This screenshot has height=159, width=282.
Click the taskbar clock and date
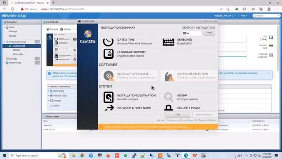tap(267, 155)
